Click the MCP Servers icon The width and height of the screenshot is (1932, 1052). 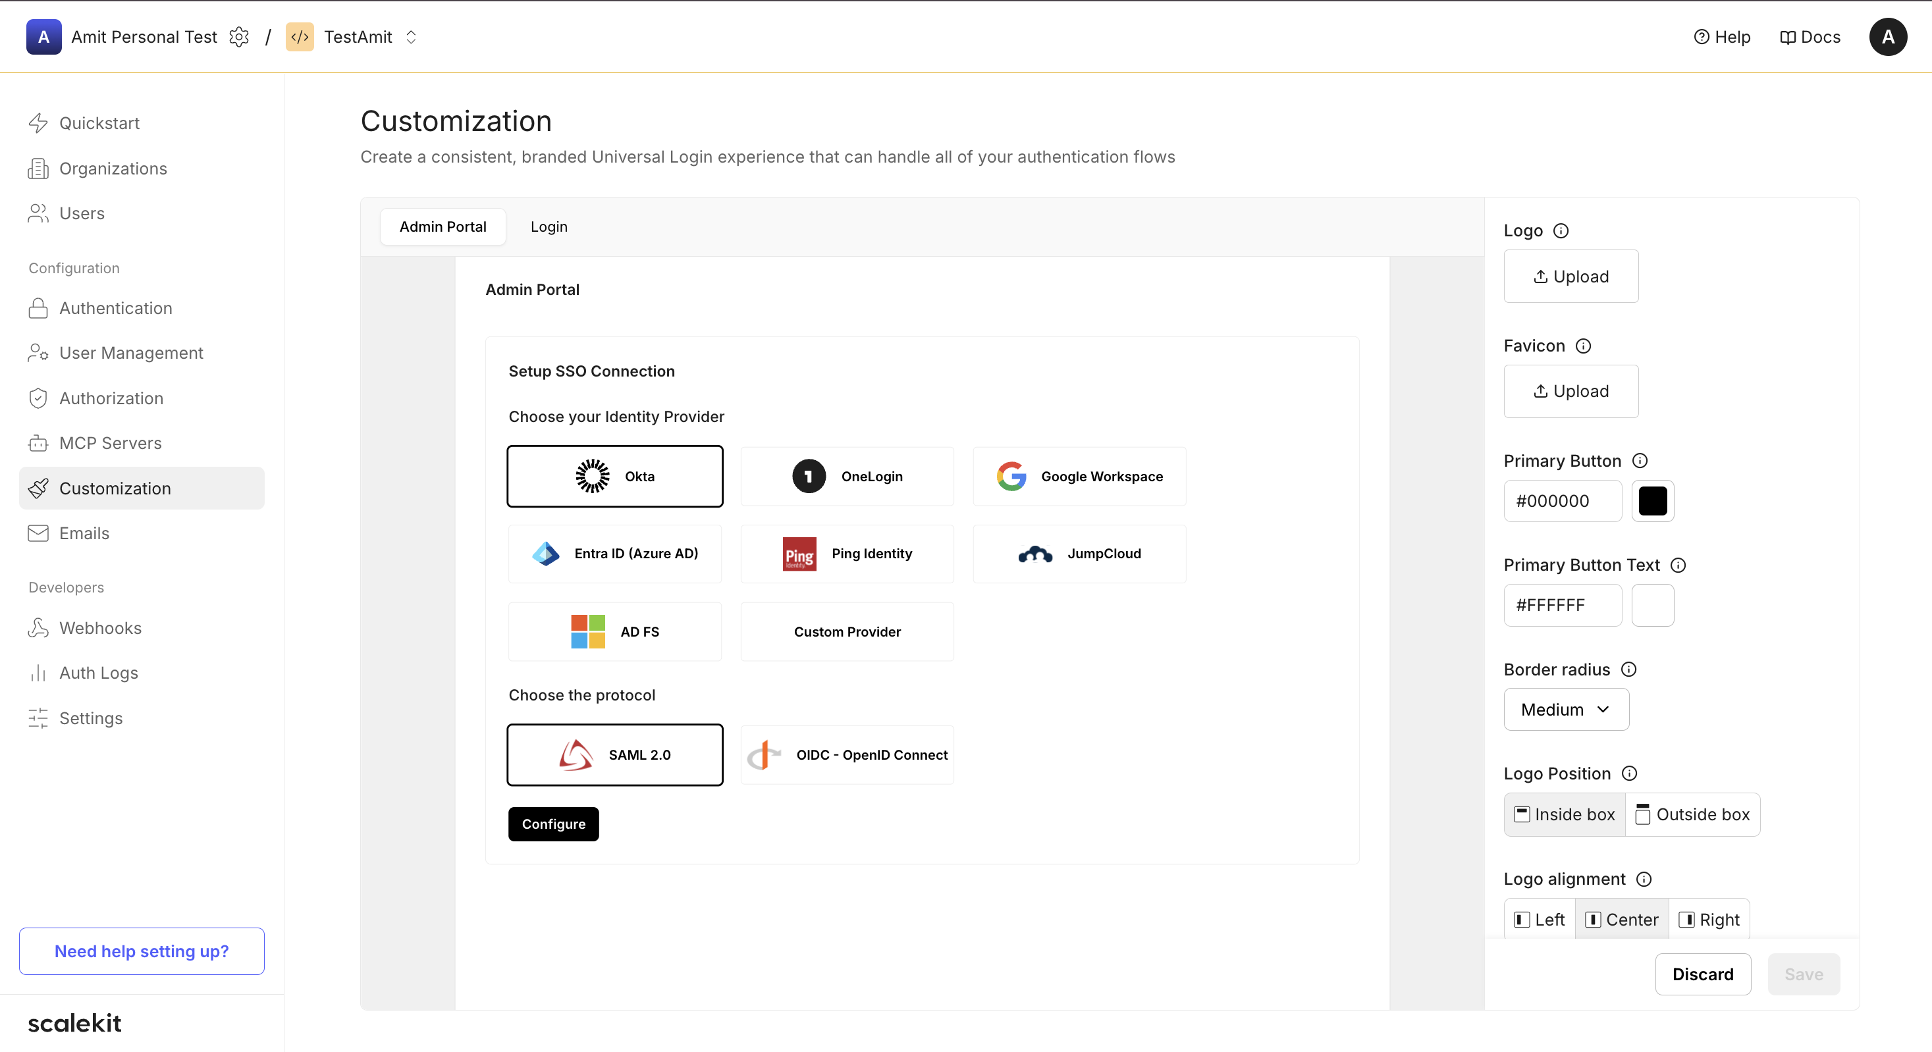pos(38,443)
